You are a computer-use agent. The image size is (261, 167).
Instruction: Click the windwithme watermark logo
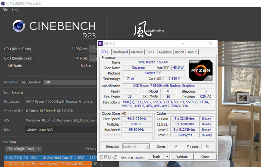pos(146,31)
